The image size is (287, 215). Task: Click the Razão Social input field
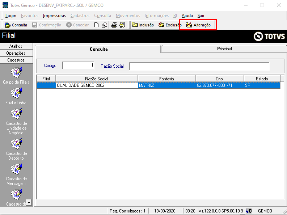point(199,66)
